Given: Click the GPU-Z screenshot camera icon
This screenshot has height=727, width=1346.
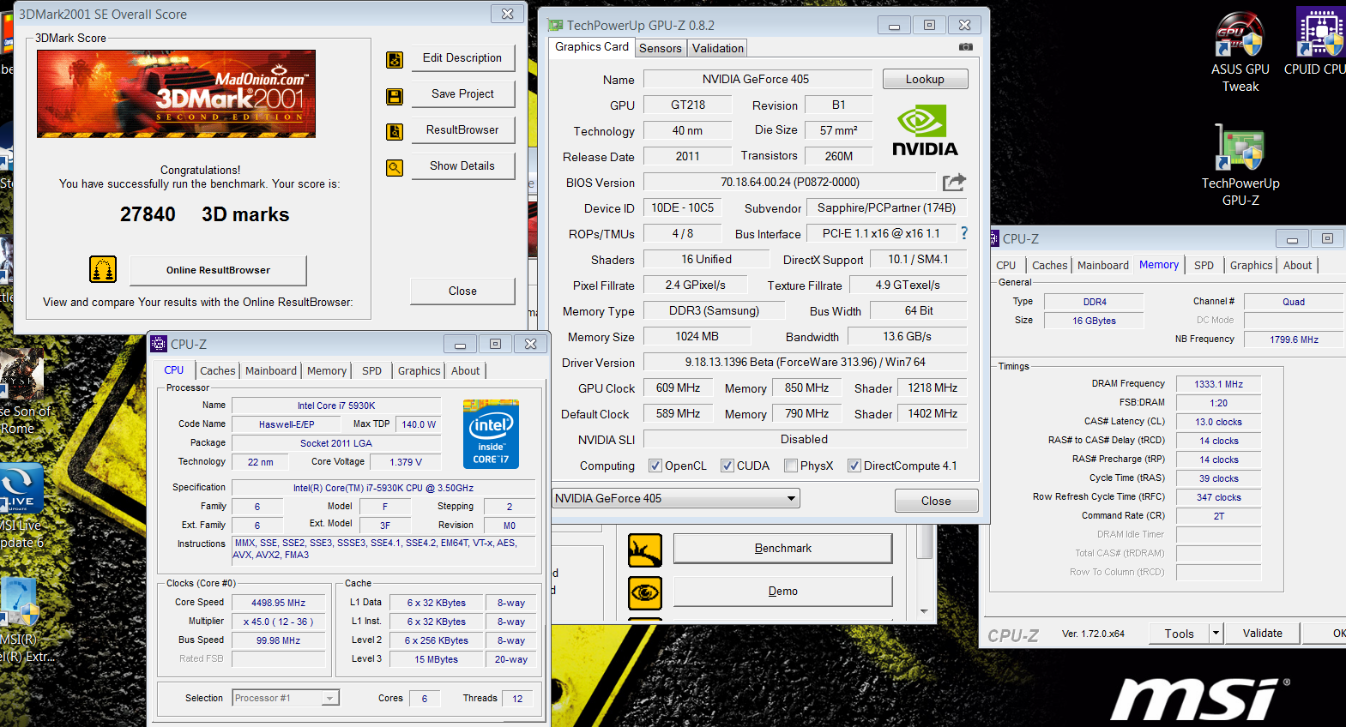Looking at the screenshot, I should (965, 47).
